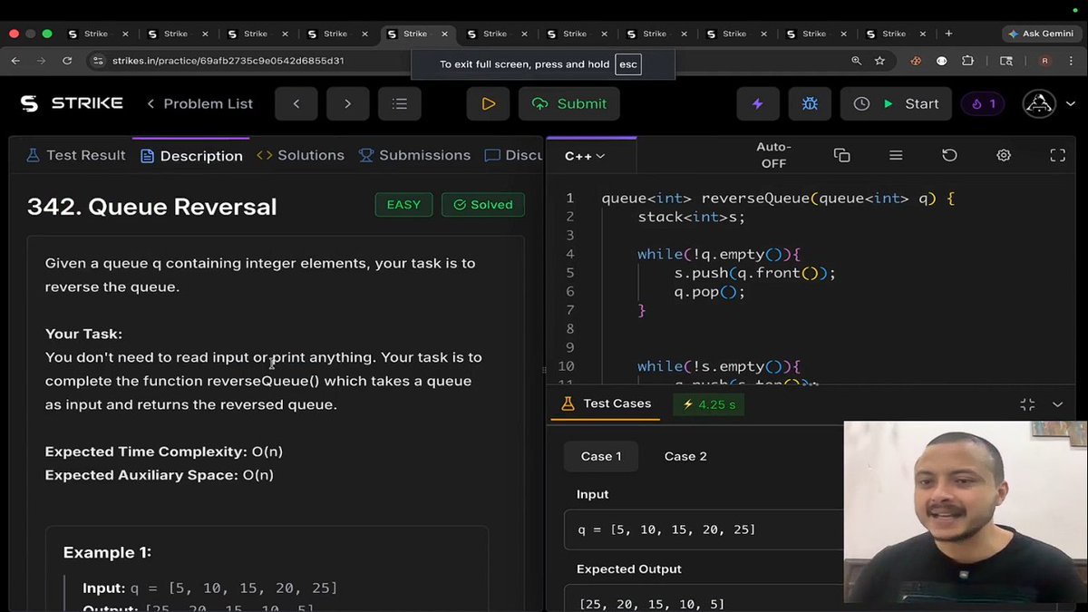Screen dimensions: 1088x612
Task: Reload the page in the browser
Action: coord(67,61)
